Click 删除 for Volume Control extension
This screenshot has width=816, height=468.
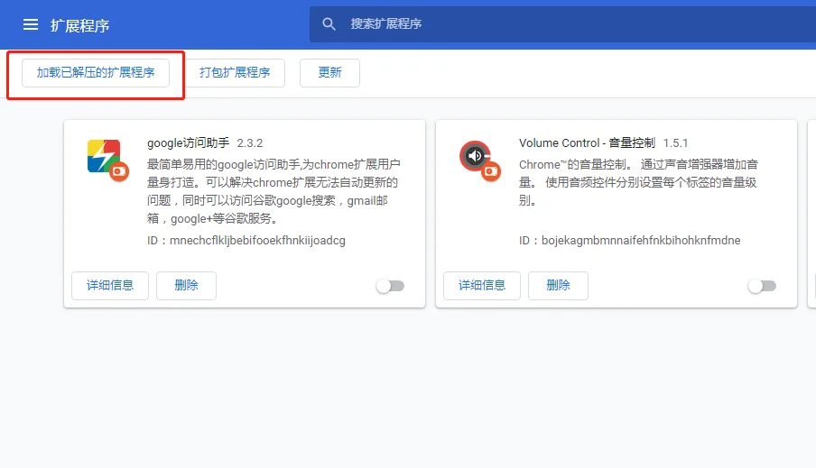point(558,286)
